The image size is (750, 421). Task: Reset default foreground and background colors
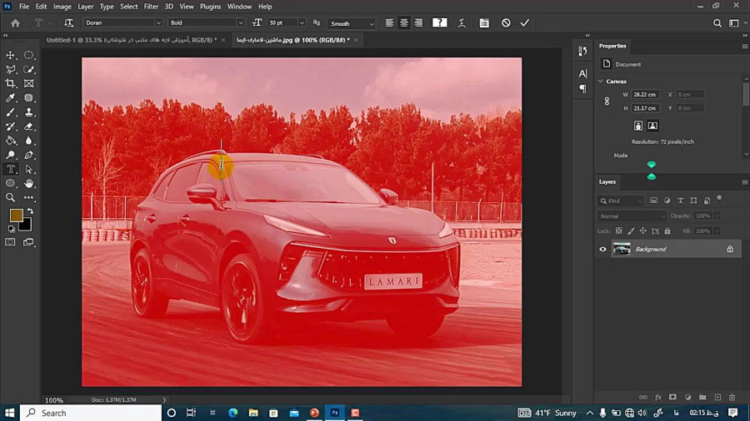(12, 229)
